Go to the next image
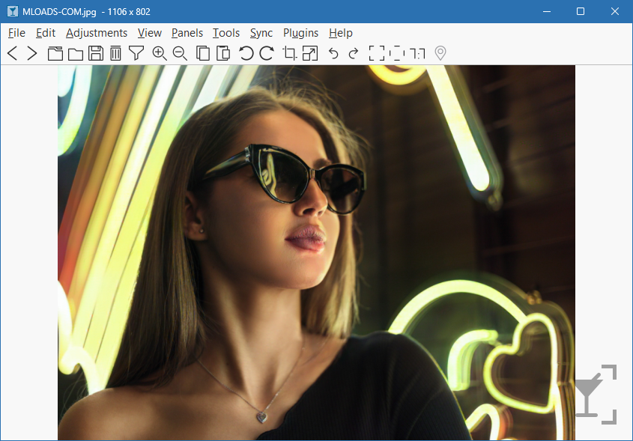Screen dimensions: 633x441 32,53
